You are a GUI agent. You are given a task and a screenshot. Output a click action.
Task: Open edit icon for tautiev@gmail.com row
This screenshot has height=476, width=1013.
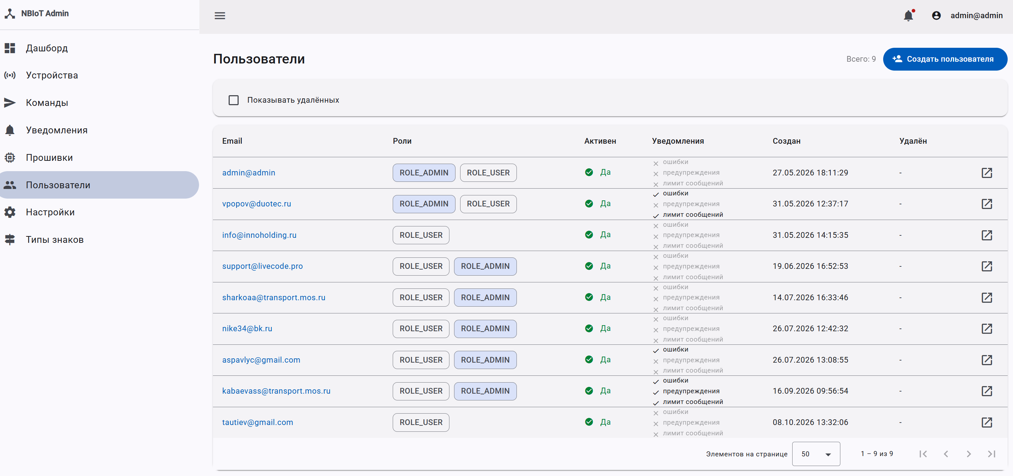pos(987,423)
